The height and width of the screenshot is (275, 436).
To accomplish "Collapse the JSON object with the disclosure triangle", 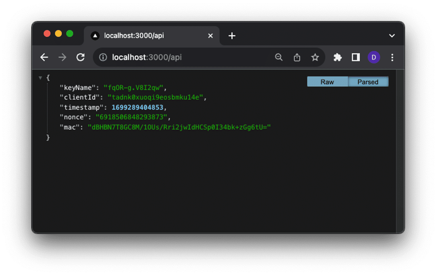I will 40,78.
